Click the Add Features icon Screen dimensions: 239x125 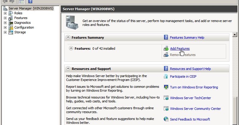click(166, 49)
